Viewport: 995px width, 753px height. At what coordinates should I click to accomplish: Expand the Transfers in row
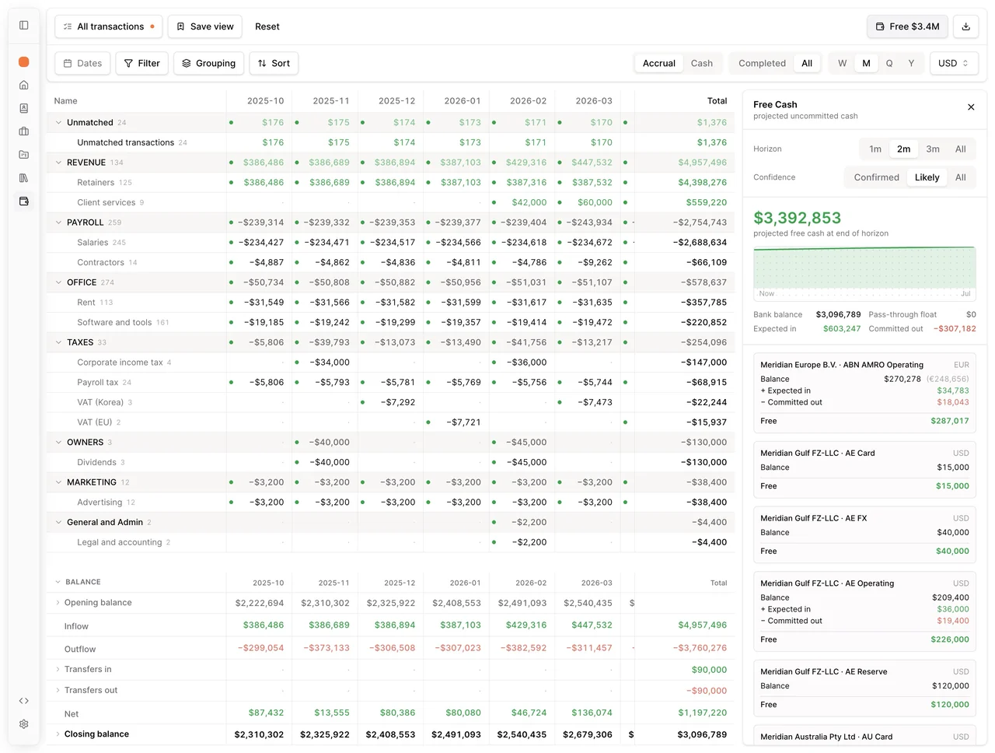pyautogui.click(x=58, y=669)
